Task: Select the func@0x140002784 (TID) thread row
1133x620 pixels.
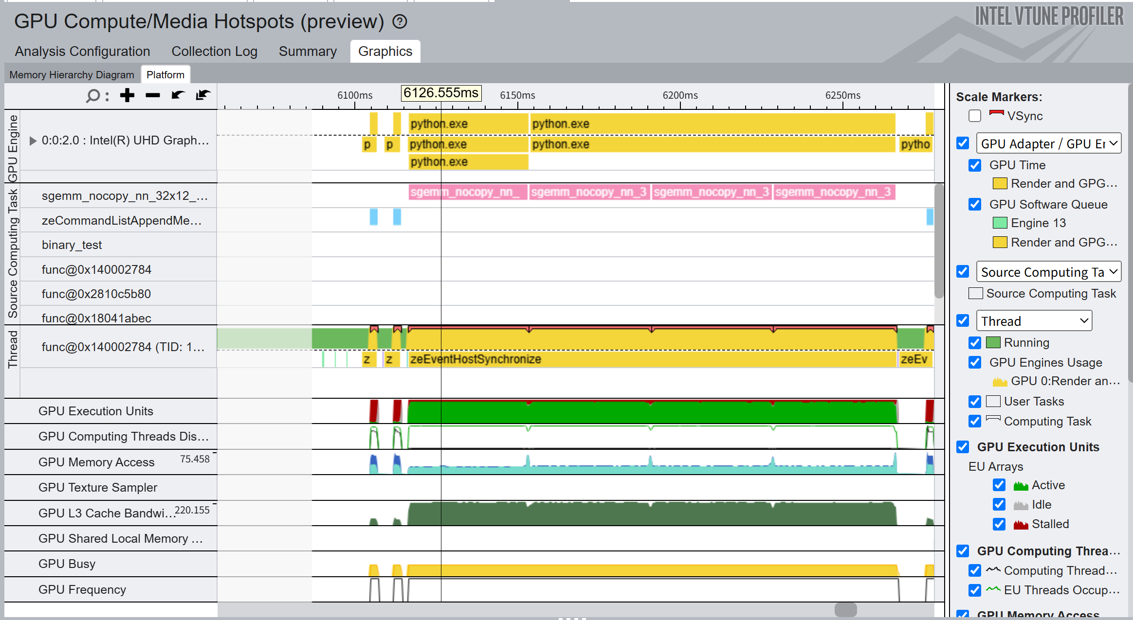Action: pos(123,347)
